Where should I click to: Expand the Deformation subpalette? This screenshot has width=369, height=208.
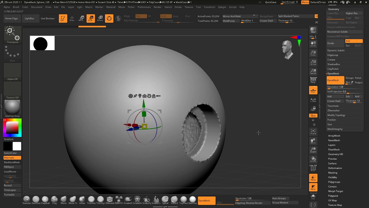(335, 168)
